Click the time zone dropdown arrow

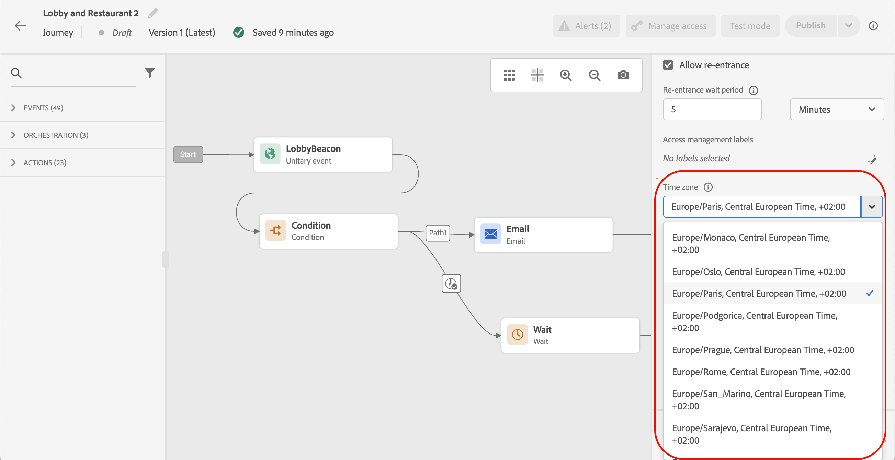point(871,207)
